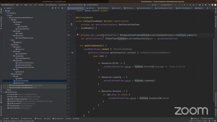Open Profiler tool window
Viewport: 217px width, 122px height.
76,119
